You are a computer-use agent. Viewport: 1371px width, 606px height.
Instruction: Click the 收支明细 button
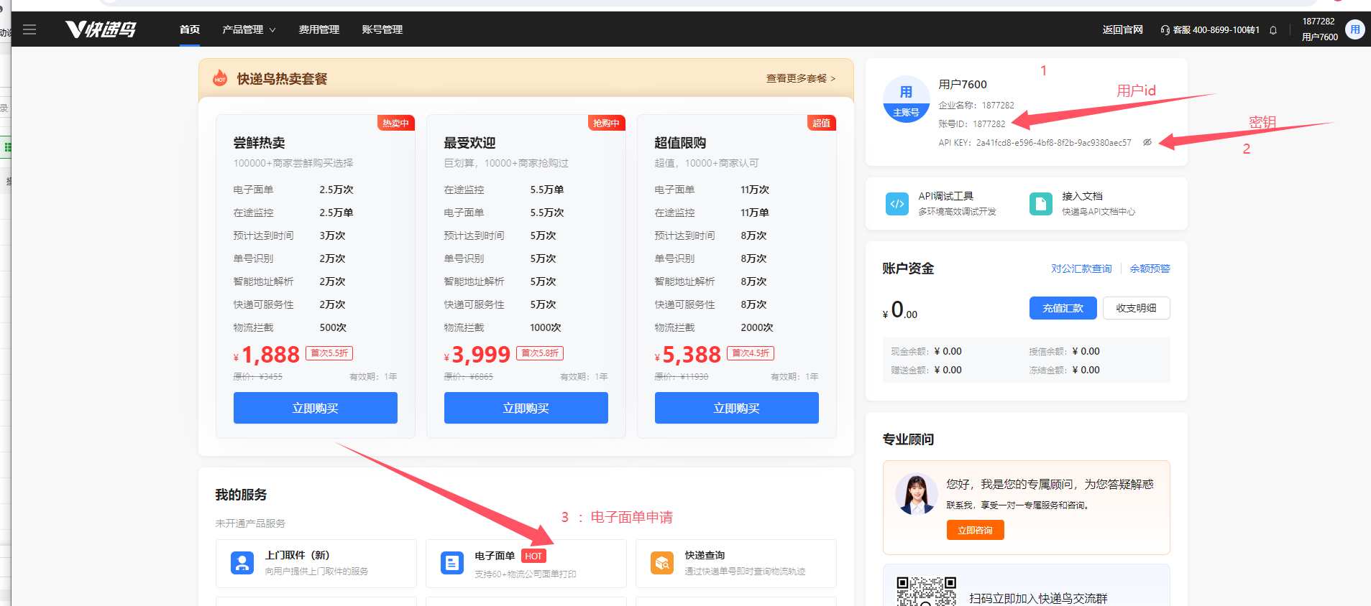point(1137,308)
